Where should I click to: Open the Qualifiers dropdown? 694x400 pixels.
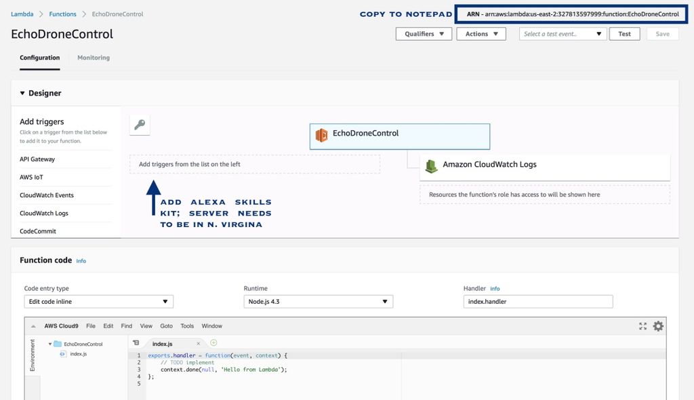click(x=424, y=34)
